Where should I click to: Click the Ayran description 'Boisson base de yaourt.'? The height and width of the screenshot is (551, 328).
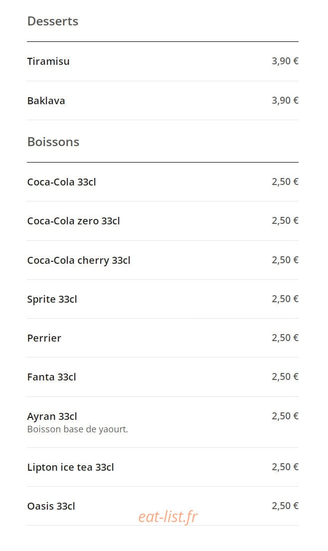coord(77,429)
